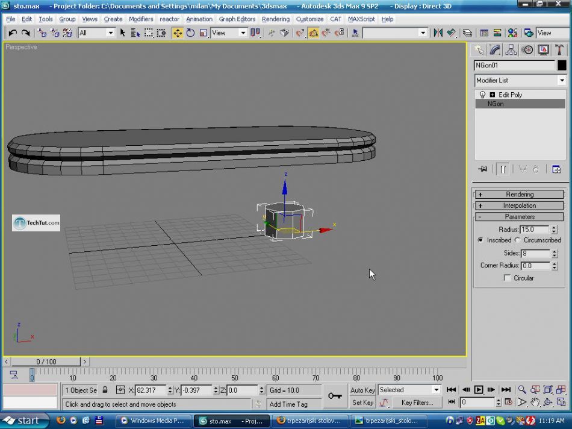This screenshot has width=572, height=429.
Task: Open the Motion command panel tab
Action: [527, 50]
